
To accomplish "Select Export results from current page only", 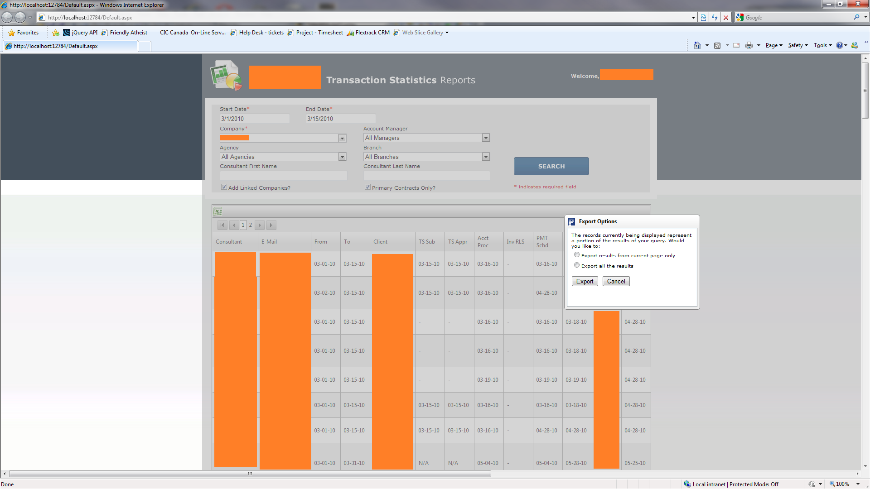I will tap(577, 255).
